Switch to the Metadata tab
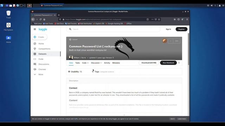 pyautogui.click(x=116, y=63)
